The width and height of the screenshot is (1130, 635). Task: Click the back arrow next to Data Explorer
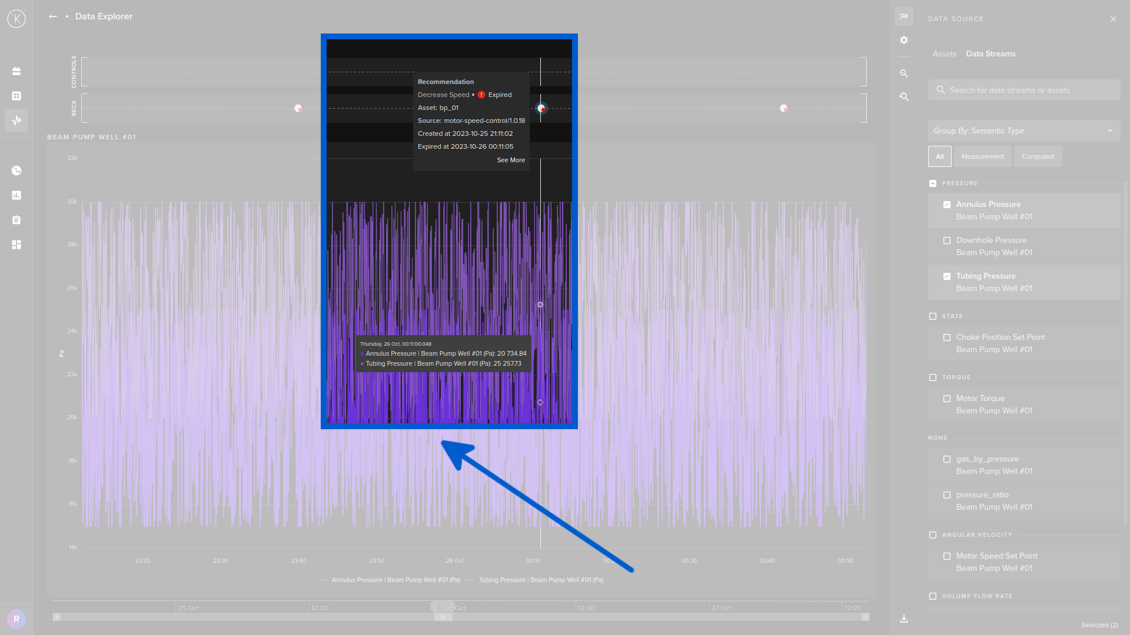tap(53, 16)
